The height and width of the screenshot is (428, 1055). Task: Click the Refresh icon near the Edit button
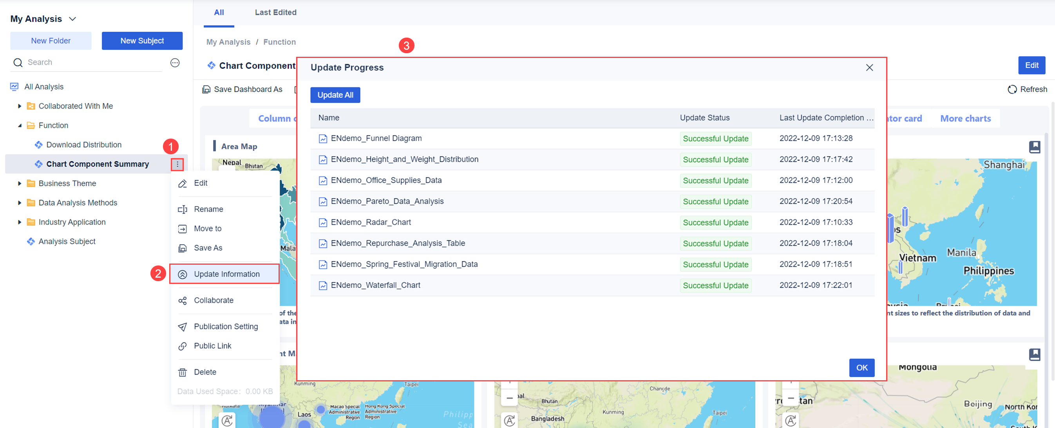point(1012,89)
